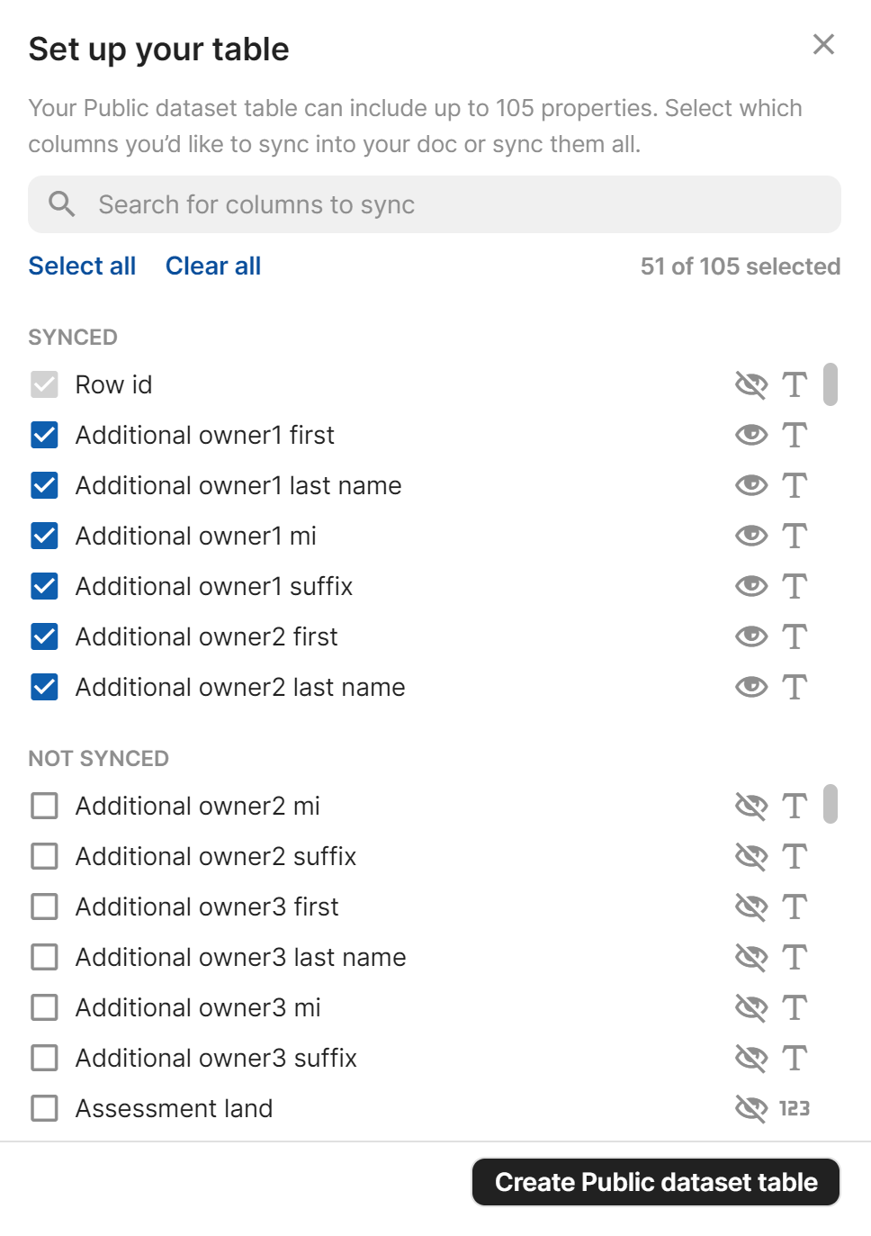
Task: Show the Assessment land hidden column
Action: coord(751,1108)
